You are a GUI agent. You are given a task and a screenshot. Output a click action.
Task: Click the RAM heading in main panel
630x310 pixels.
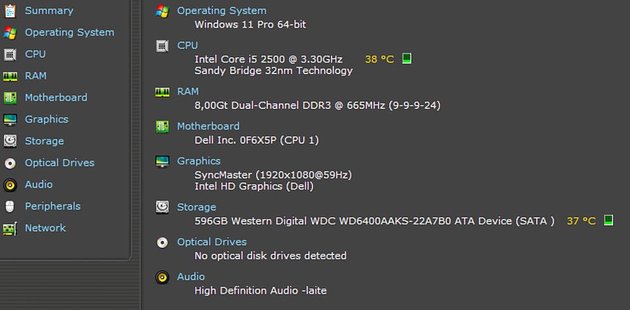[188, 92]
